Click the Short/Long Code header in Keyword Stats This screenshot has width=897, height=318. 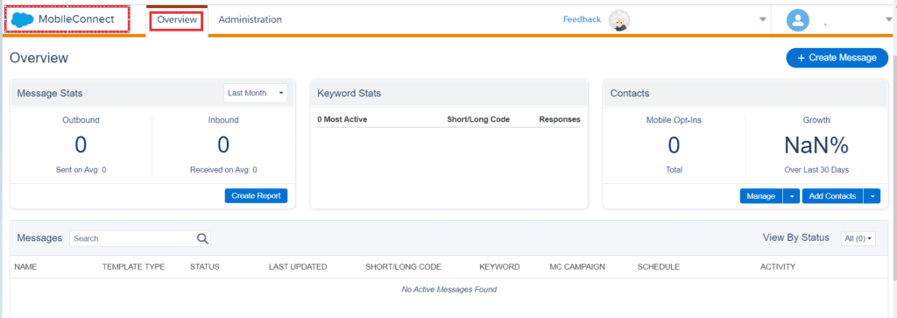pyautogui.click(x=478, y=119)
